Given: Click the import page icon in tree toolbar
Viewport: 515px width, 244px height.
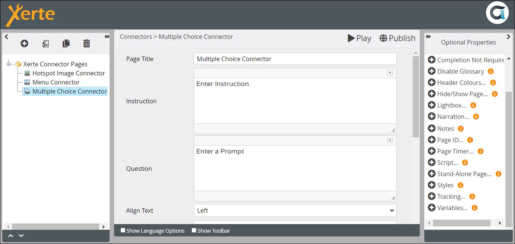Looking at the screenshot, I should click(x=45, y=44).
